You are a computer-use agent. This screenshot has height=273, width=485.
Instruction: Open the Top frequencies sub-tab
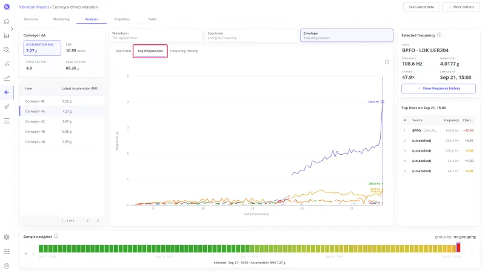pos(150,51)
